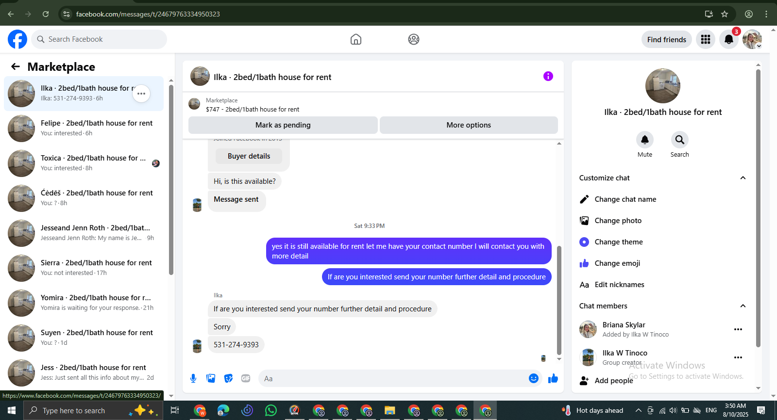Open conversation information purple icon
Image resolution: width=777 pixels, height=420 pixels.
[548, 76]
